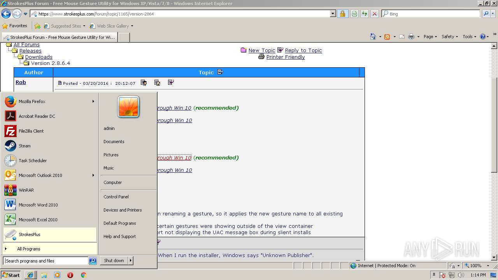The image size is (498, 280).
Task: Click the All Forums link
Action: [26, 45]
